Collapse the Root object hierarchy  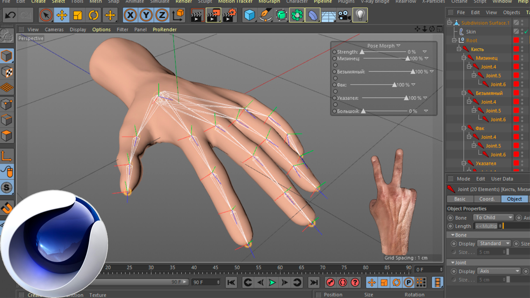[x=455, y=40]
